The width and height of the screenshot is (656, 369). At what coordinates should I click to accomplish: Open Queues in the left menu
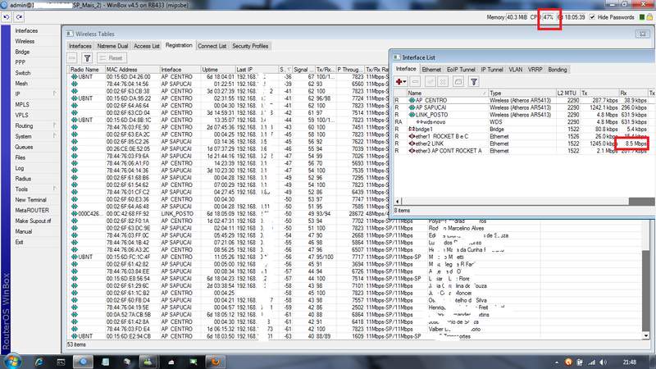point(24,147)
